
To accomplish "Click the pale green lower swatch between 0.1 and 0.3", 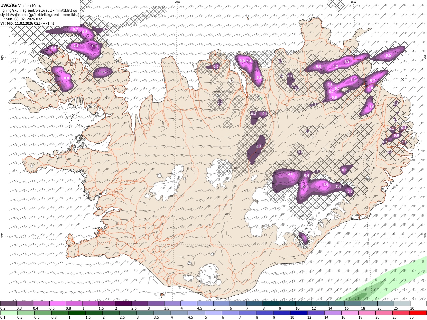I will click(9, 313).
